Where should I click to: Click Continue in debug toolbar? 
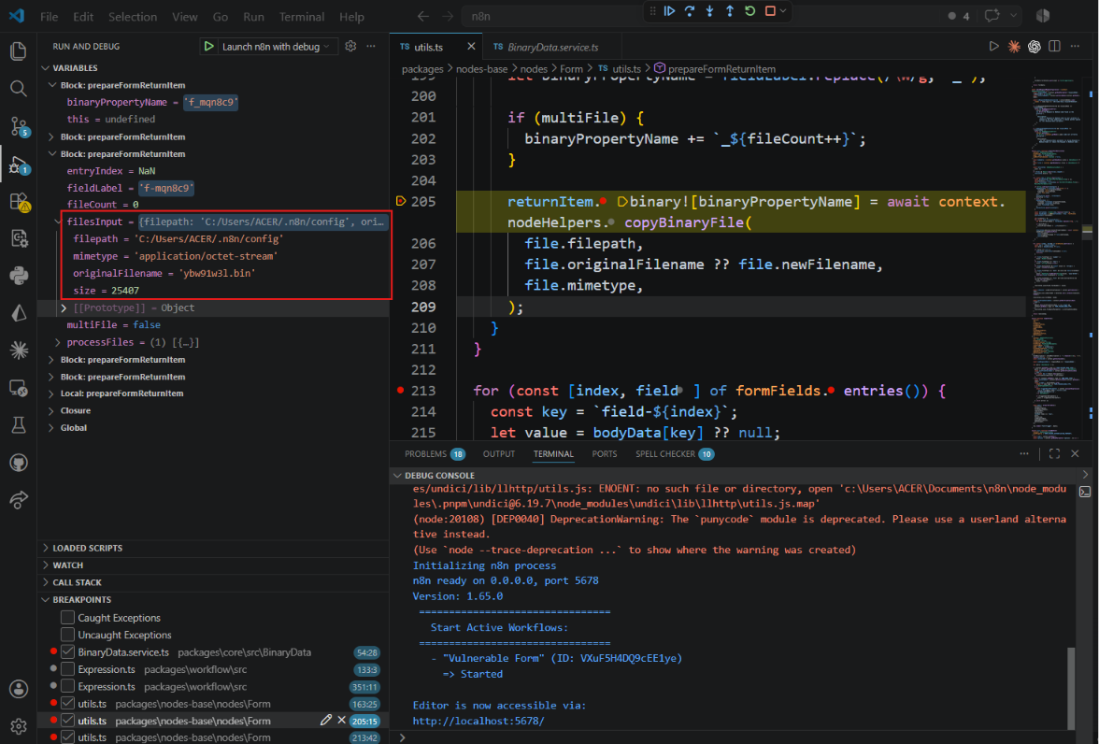click(x=669, y=11)
